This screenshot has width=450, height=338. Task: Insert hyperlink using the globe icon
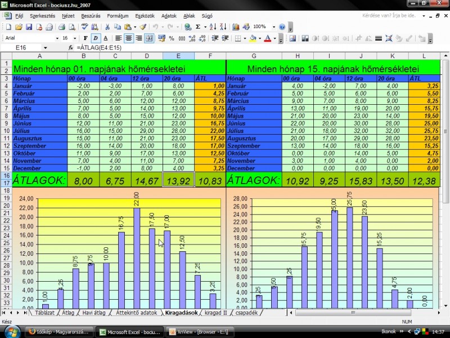188,27
